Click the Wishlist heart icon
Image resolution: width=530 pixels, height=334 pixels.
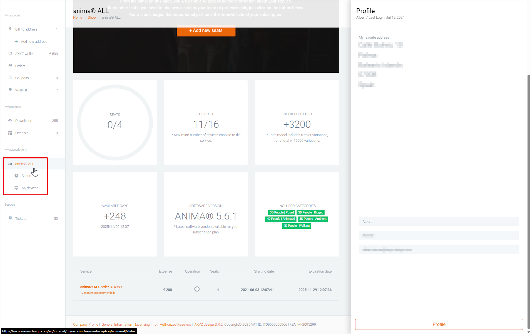10,90
